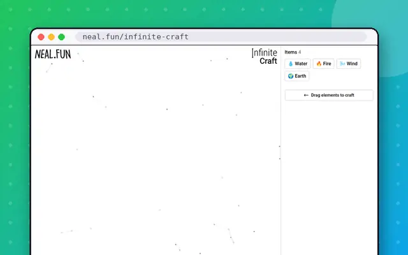Select the Fire element

pyautogui.click(x=323, y=64)
